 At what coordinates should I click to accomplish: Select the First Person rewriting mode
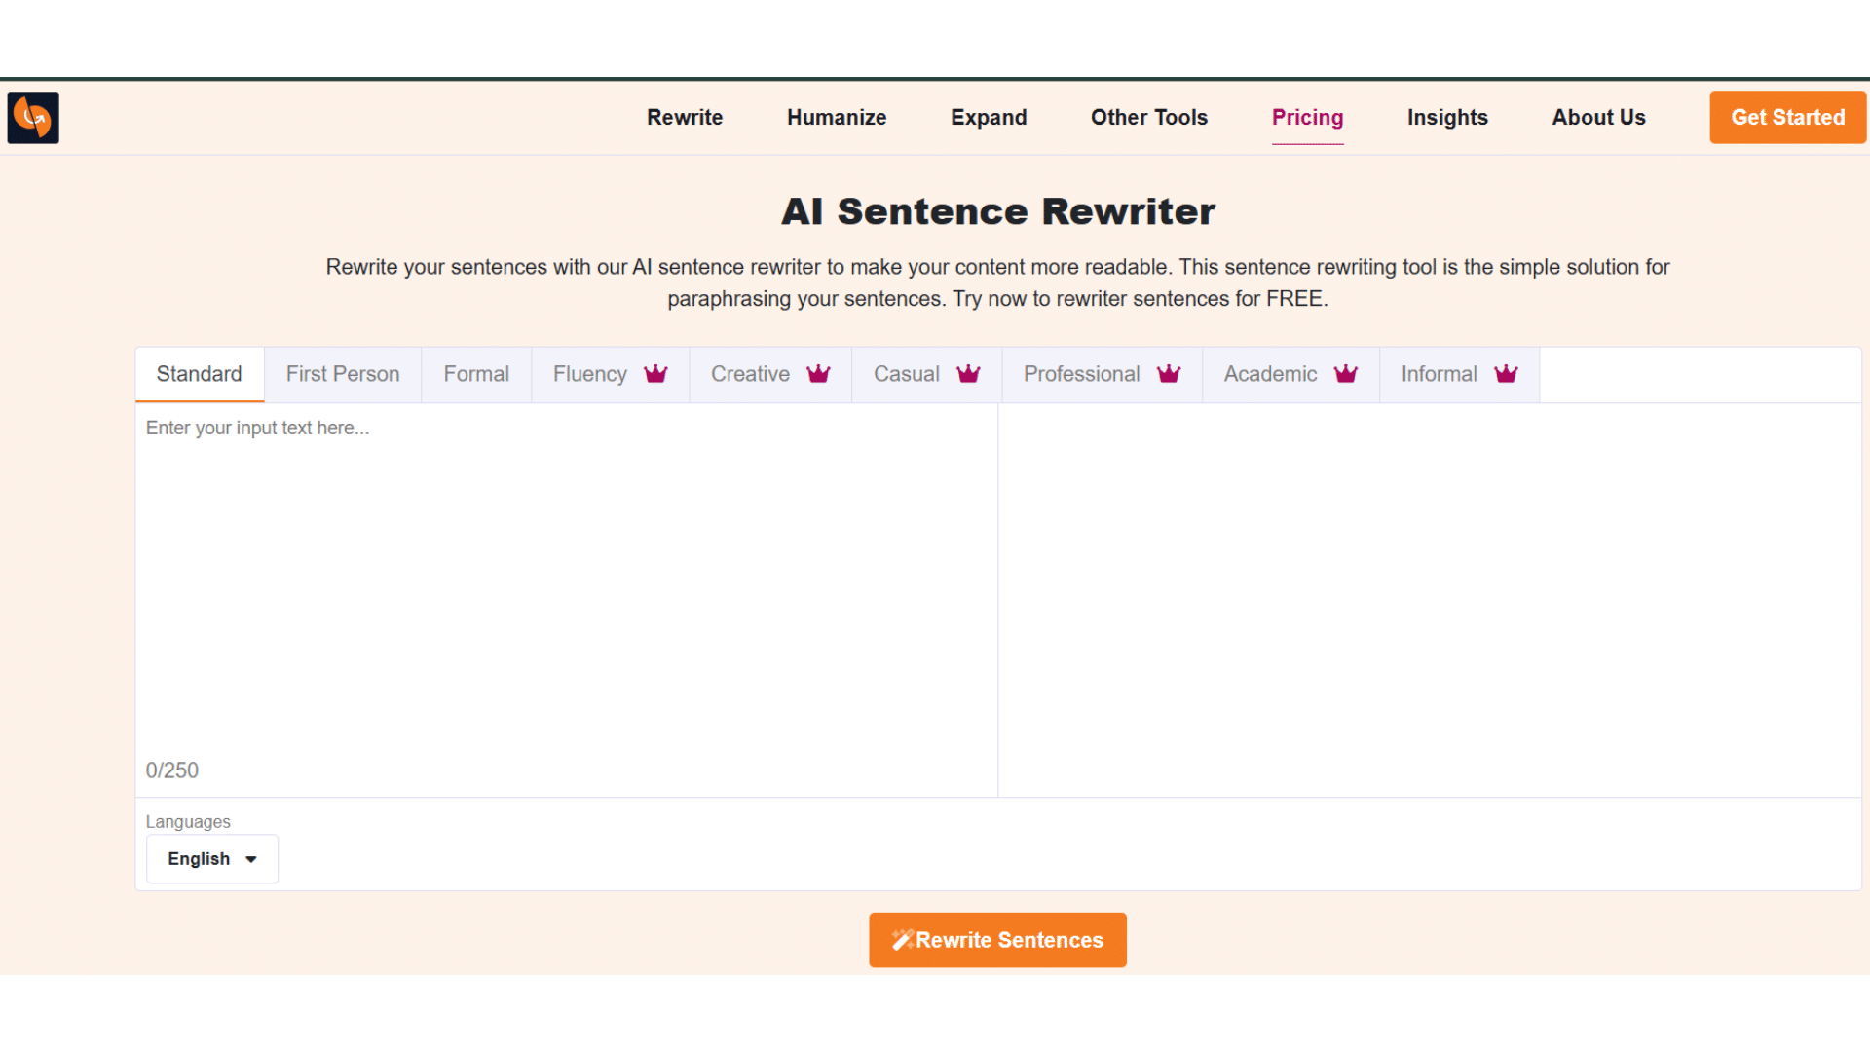(342, 374)
